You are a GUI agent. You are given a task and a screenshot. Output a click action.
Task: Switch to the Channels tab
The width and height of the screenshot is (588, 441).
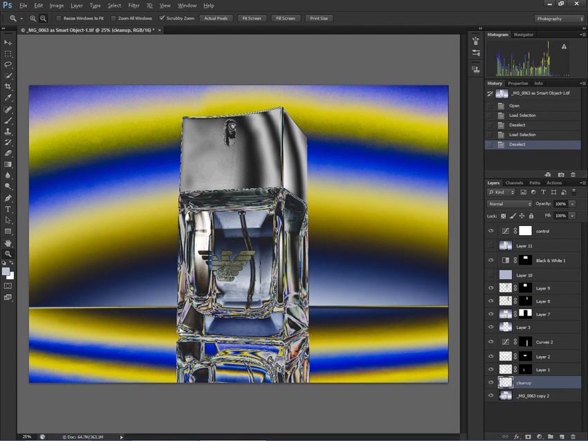click(x=514, y=183)
